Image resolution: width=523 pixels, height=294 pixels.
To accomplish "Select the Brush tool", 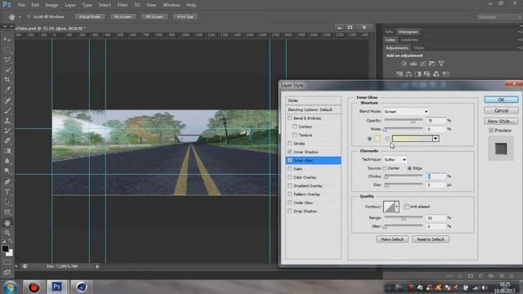I will click(7, 110).
